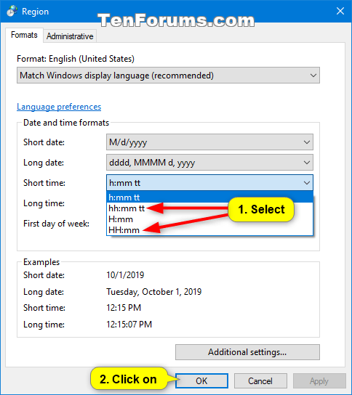This screenshot has height=395, width=352.
Task: Open the Format language dropdown
Action: (x=168, y=76)
